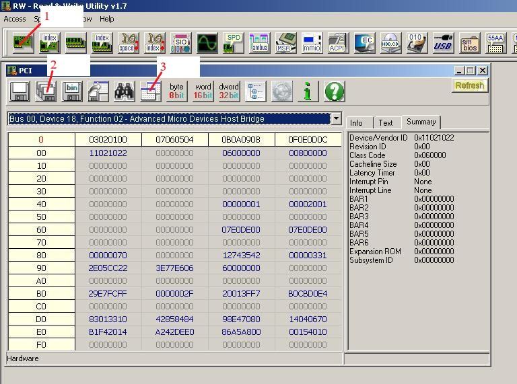
Task: Select cell 3E77E606 in row 90
Action: tap(174, 268)
